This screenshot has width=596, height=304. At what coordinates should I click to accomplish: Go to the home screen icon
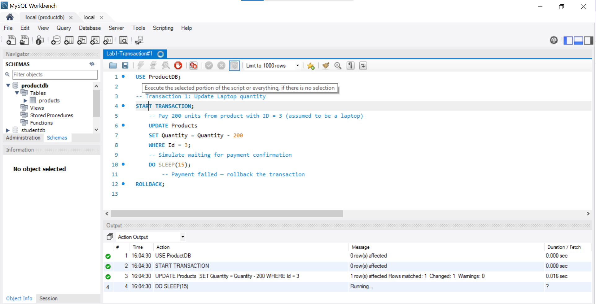point(10,17)
